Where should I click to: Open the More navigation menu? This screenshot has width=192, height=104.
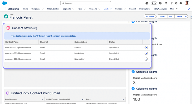pos(174,9)
